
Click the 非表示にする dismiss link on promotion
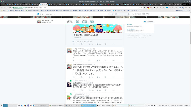coord(88,42)
